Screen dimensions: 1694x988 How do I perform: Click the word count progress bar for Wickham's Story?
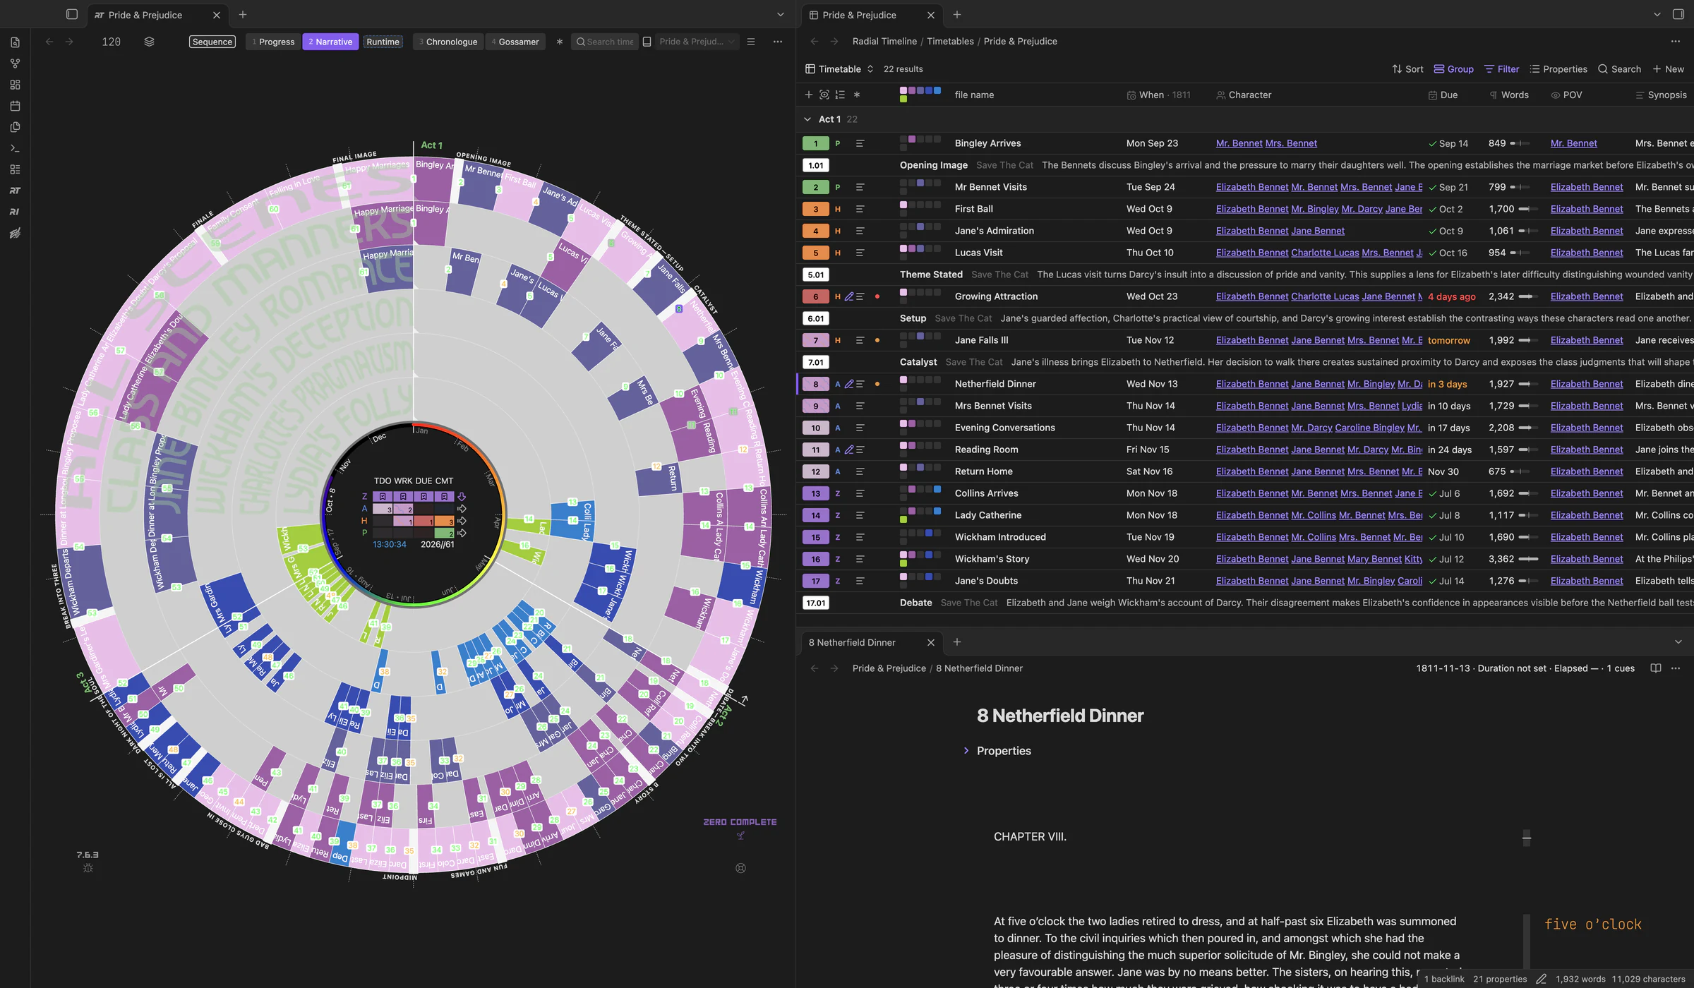click(1528, 559)
